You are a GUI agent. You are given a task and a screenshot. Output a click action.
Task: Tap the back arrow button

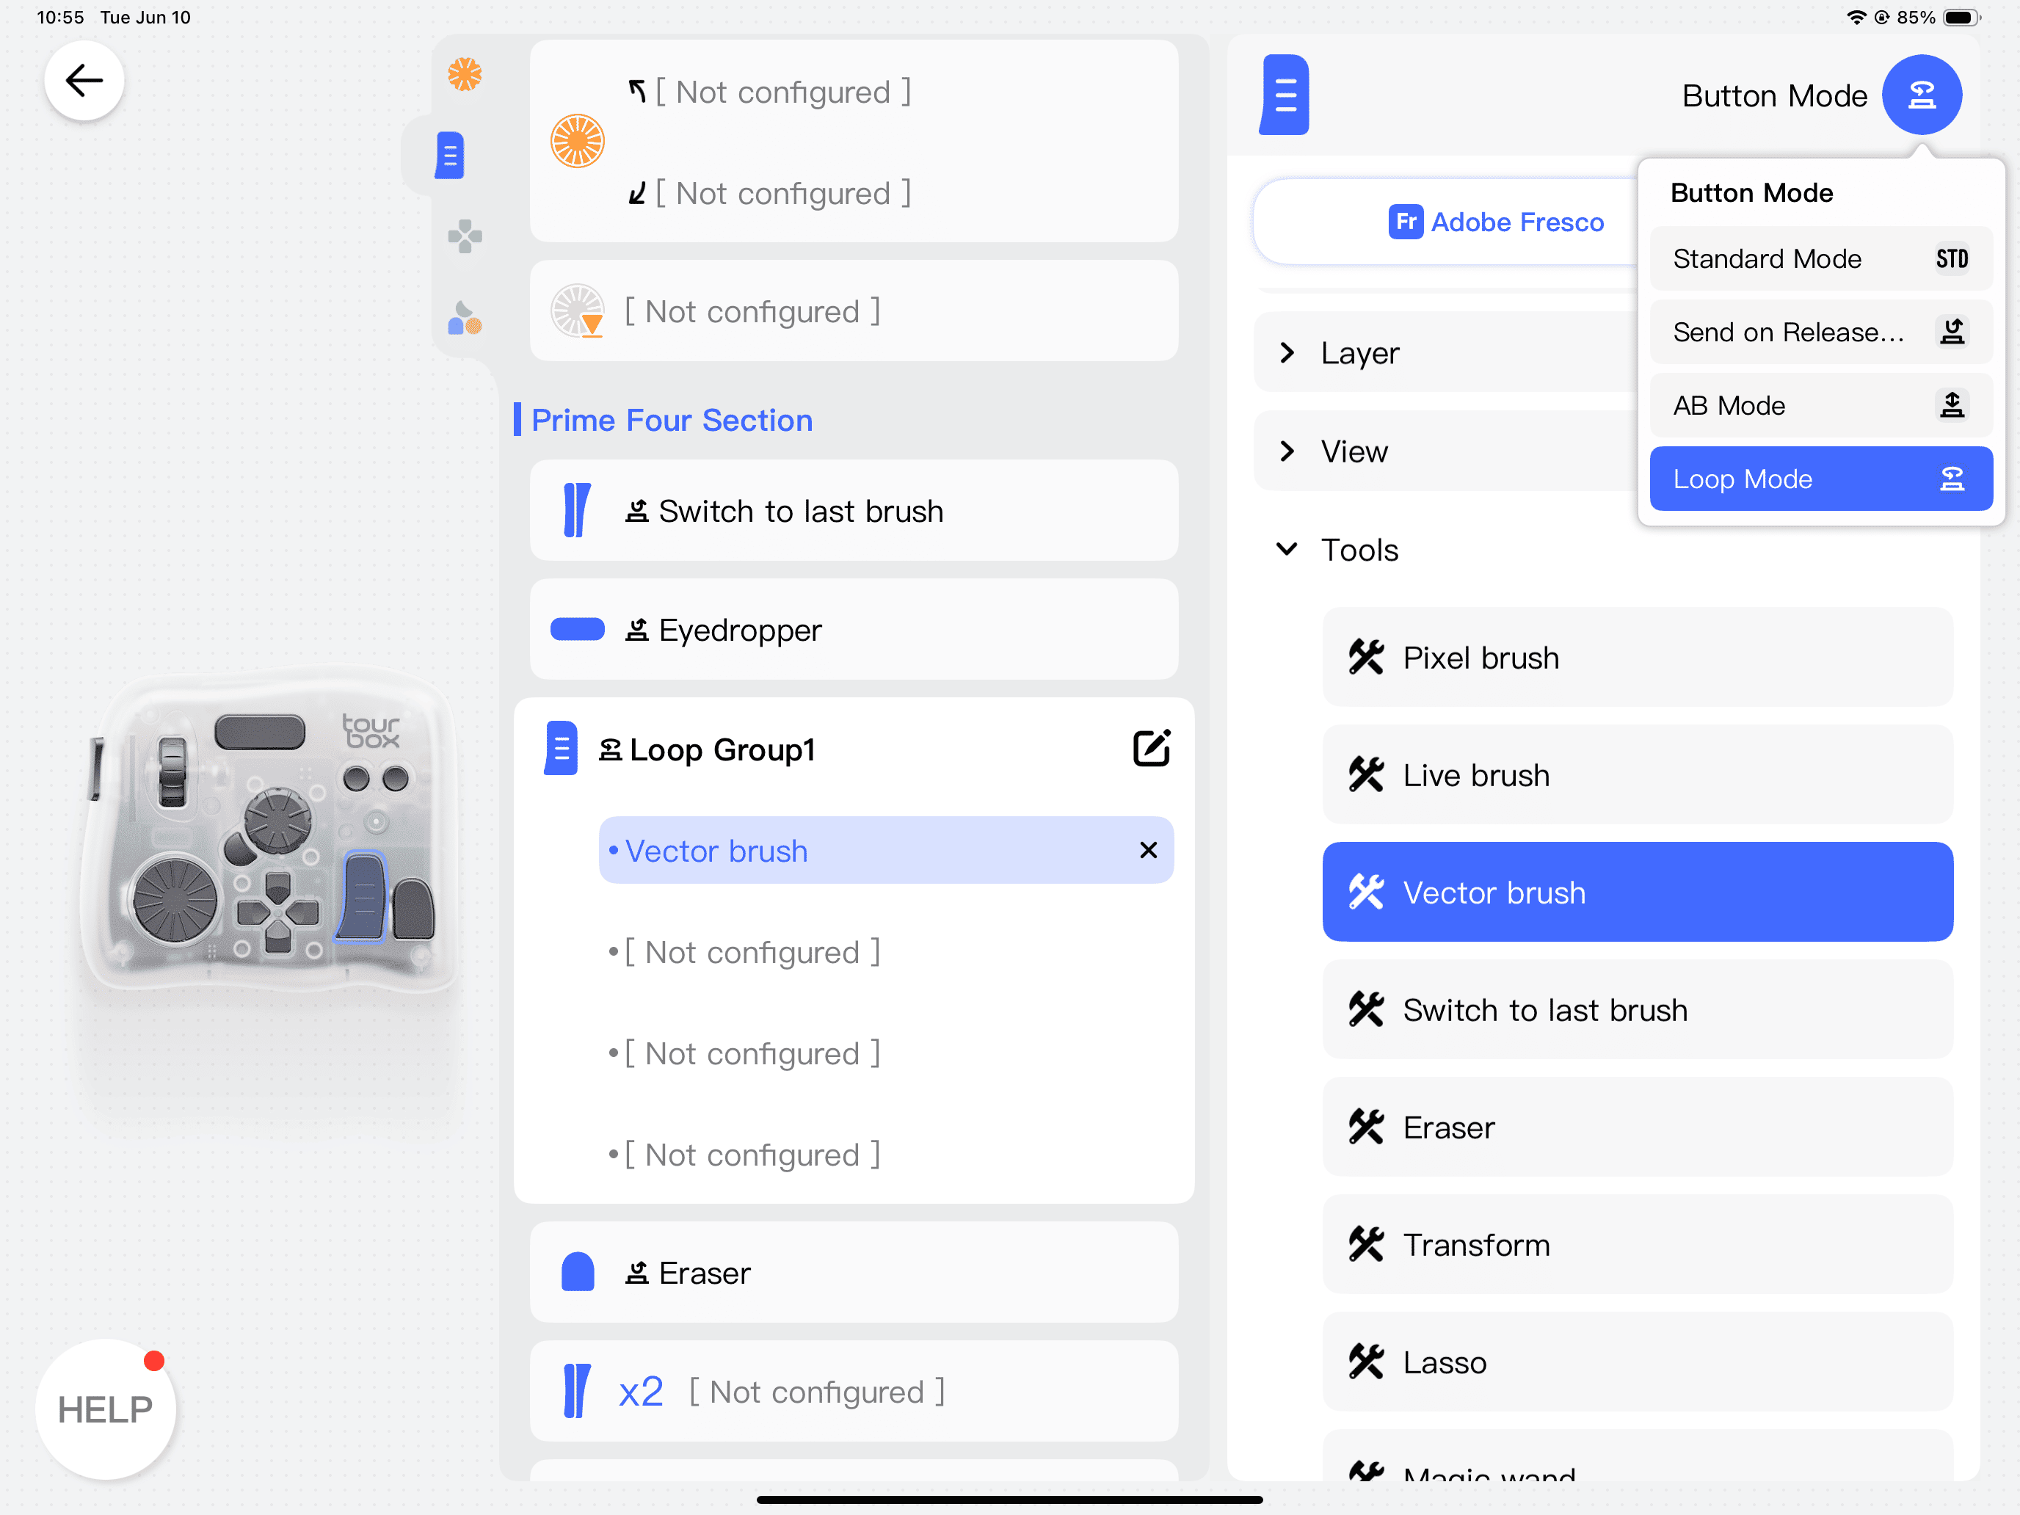click(x=84, y=80)
